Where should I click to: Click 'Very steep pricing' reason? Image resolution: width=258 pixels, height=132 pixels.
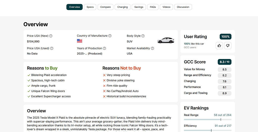[x=118, y=75]
